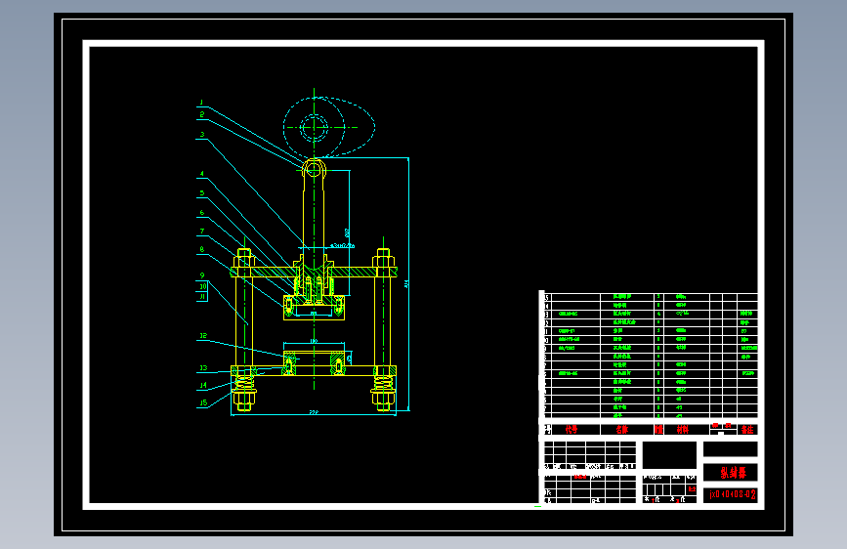Click drawing number jx040408-02 in title block
The height and width of the screenshot is (549, 847).
coord(732,494)
